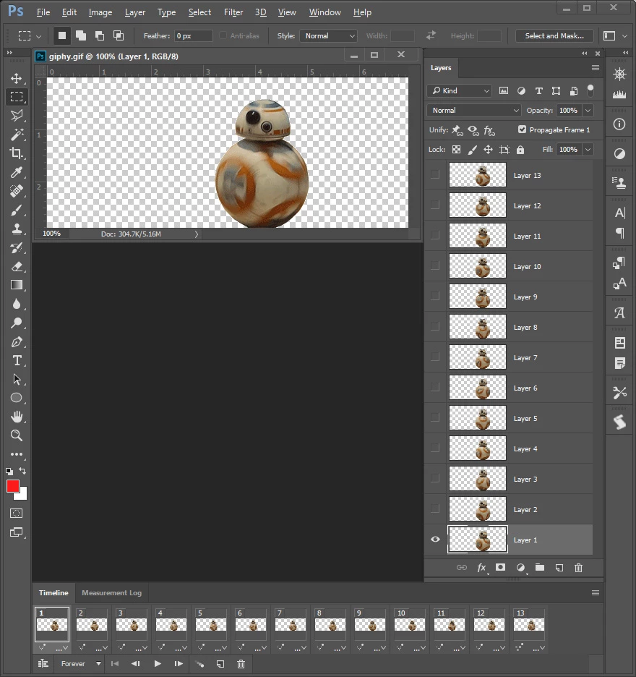Switch to the Measurement Log tab
The width and height of the screenshot is (636, 677).
pyautogui.click(x=112, y=593)
